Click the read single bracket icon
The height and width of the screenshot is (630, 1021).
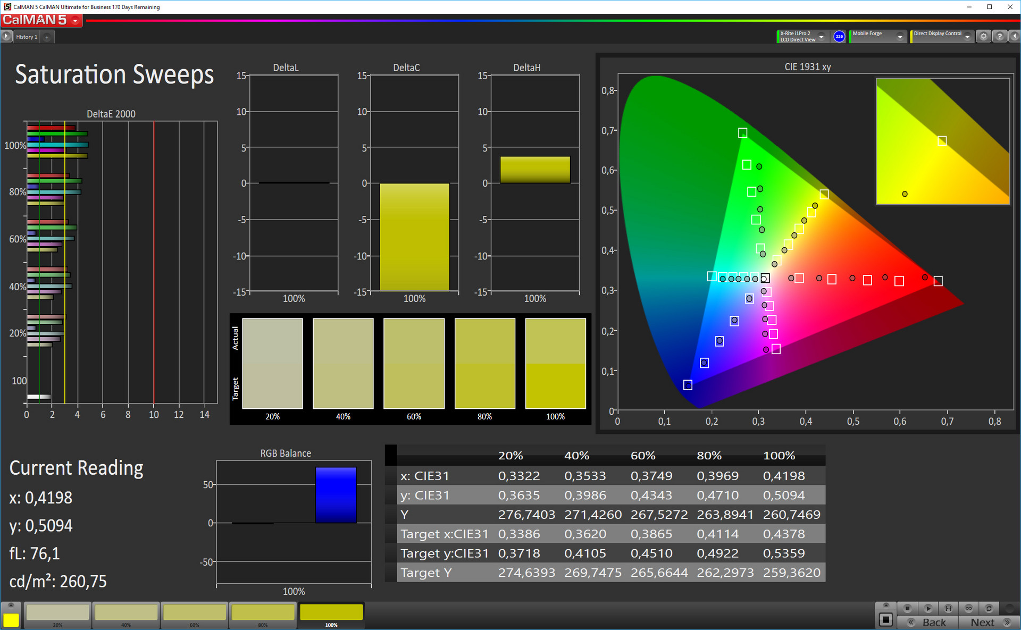point(948,608)
